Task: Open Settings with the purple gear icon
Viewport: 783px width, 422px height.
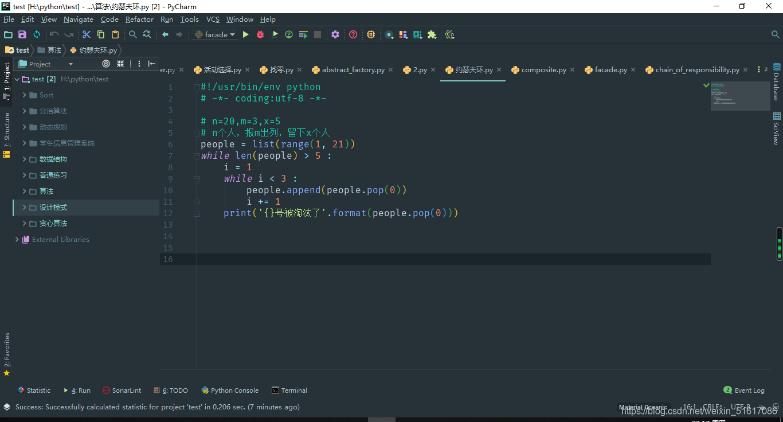Action: [335, 34]
